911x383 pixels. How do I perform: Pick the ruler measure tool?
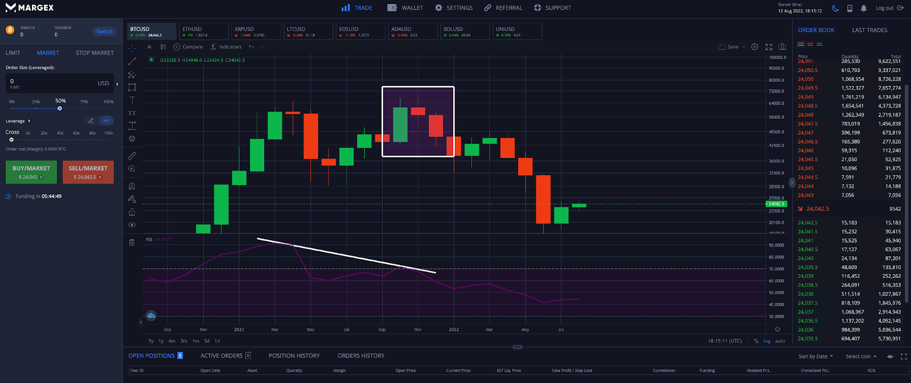132,156
